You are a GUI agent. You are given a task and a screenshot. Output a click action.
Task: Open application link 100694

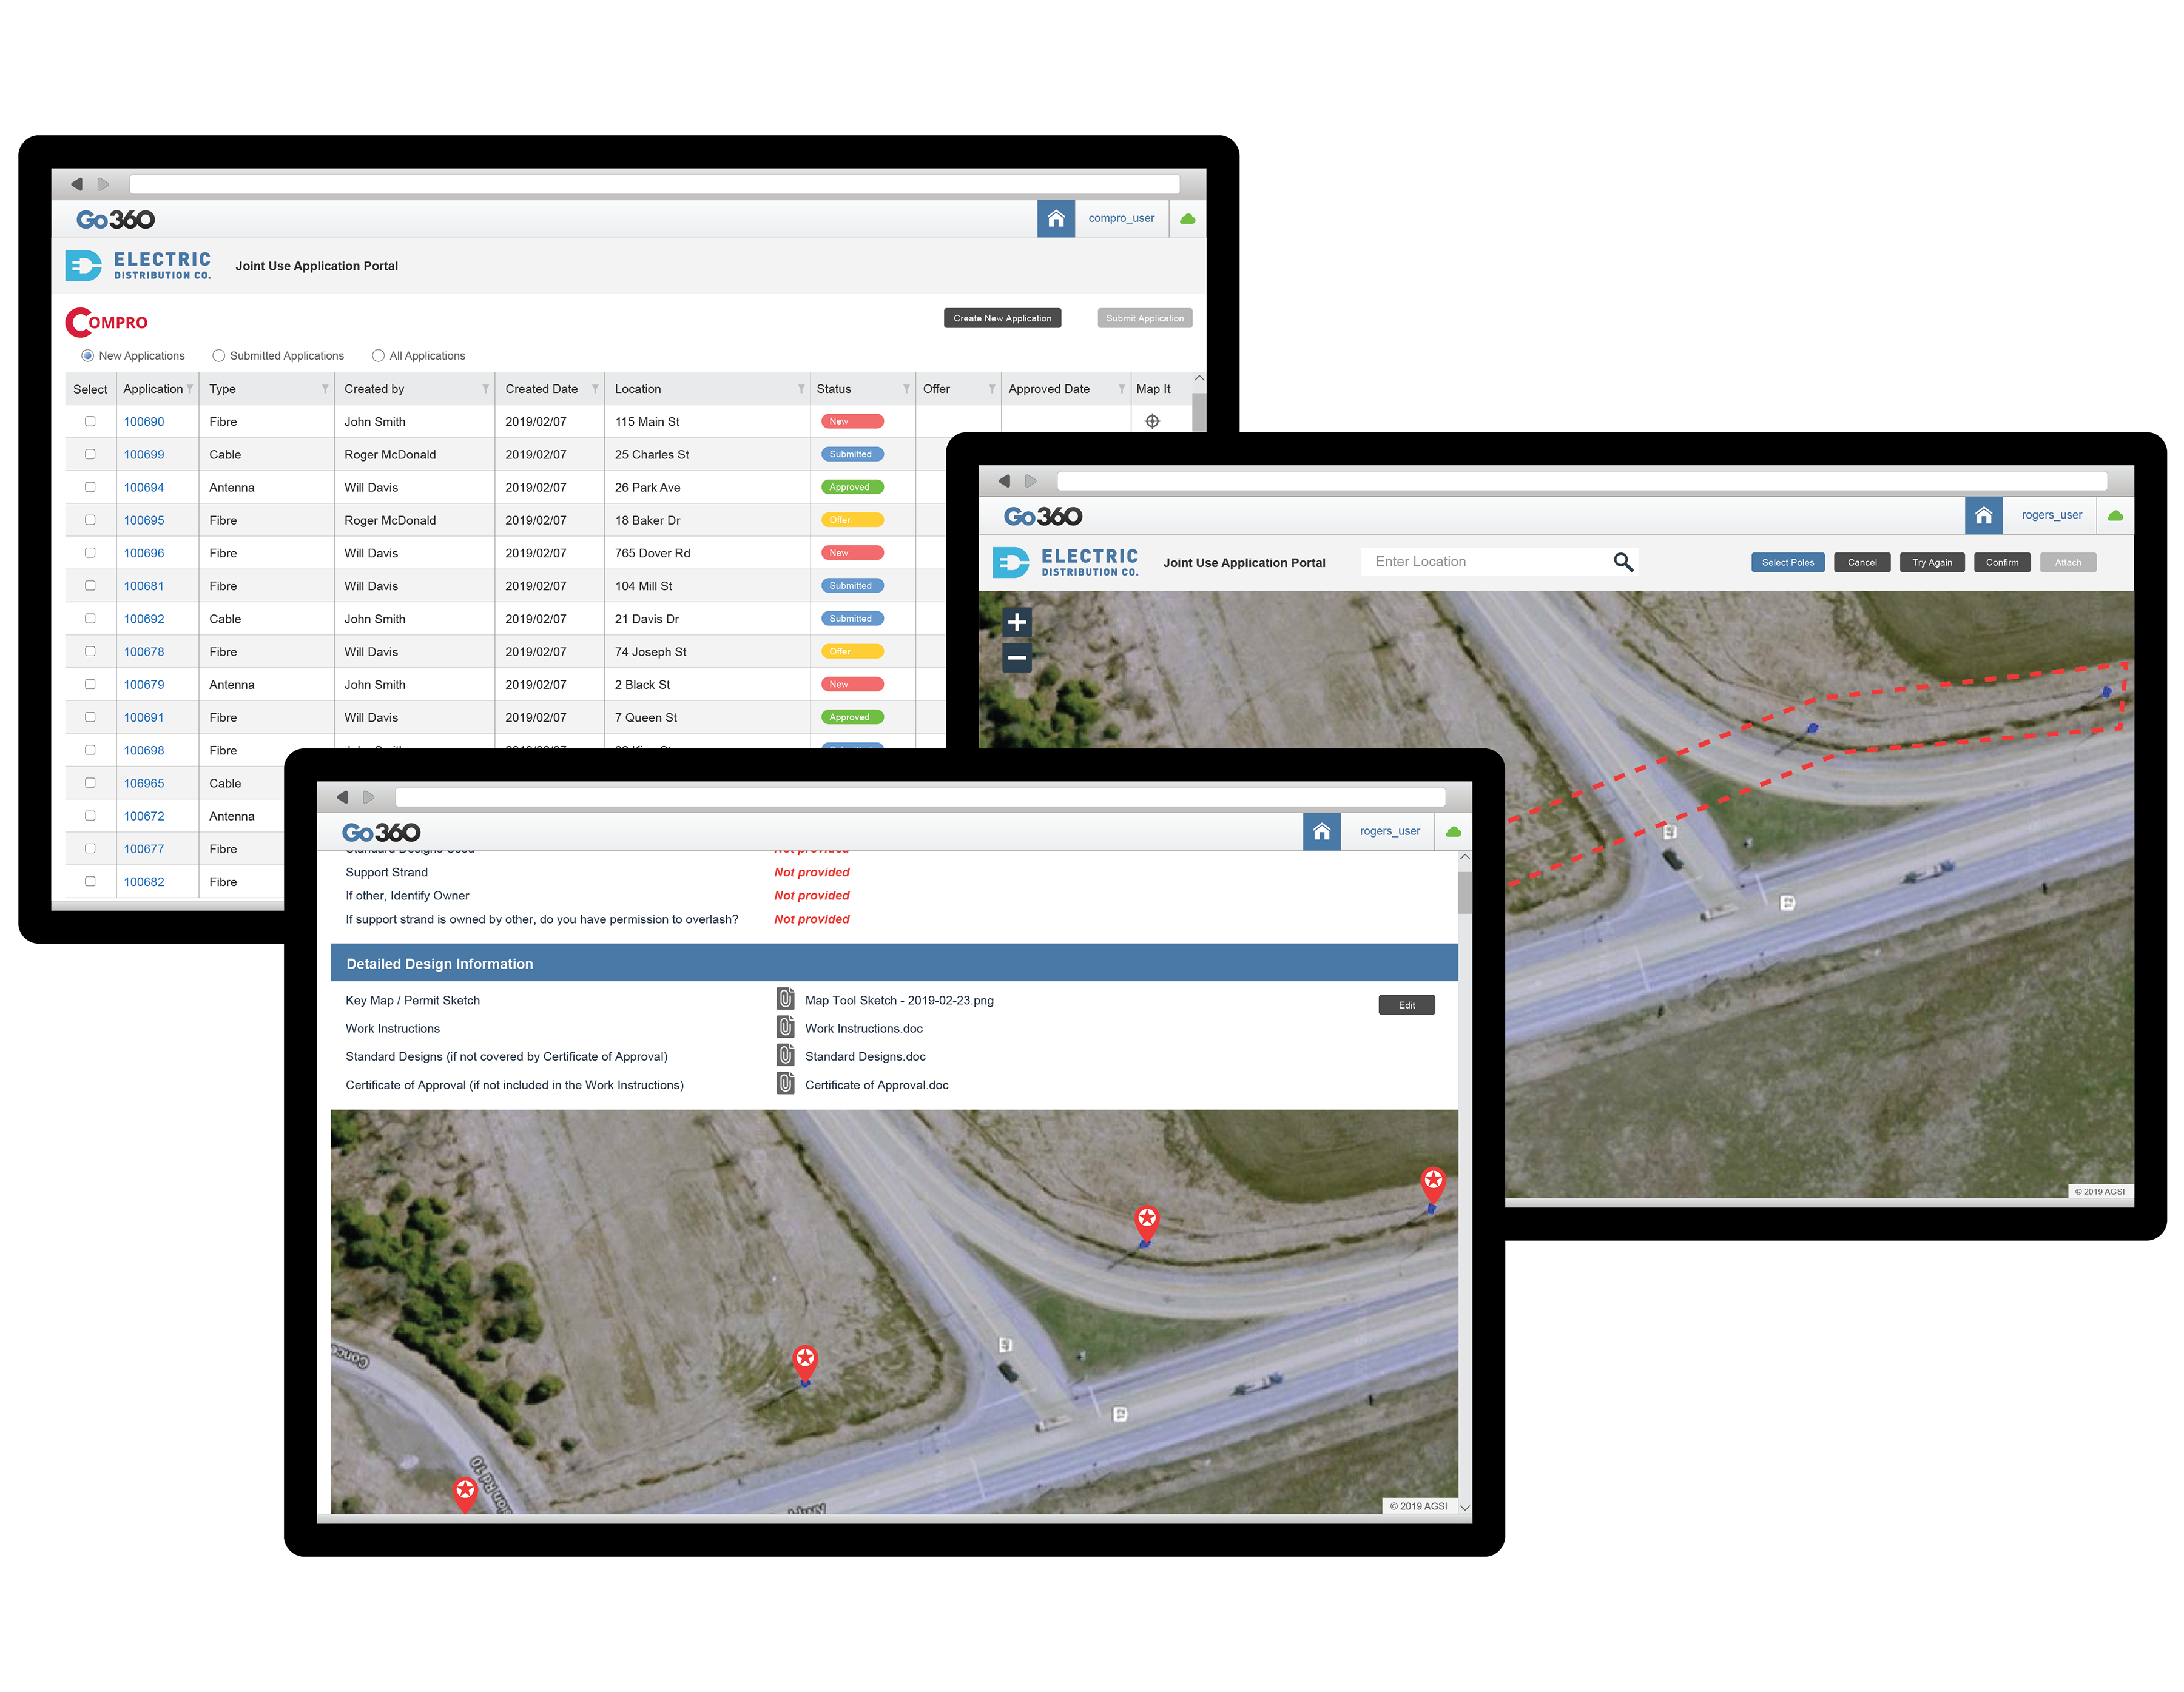pos(144,488)
